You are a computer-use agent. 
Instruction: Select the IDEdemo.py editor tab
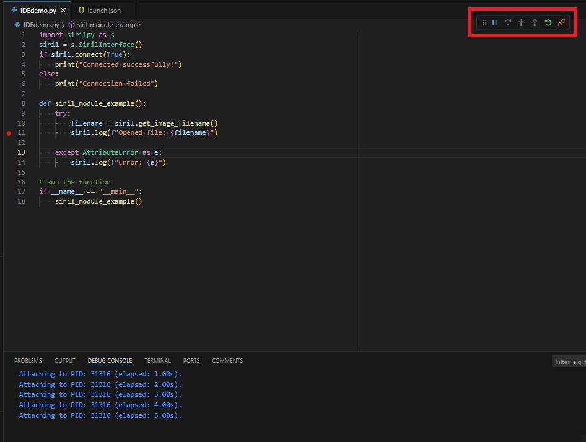38,11
